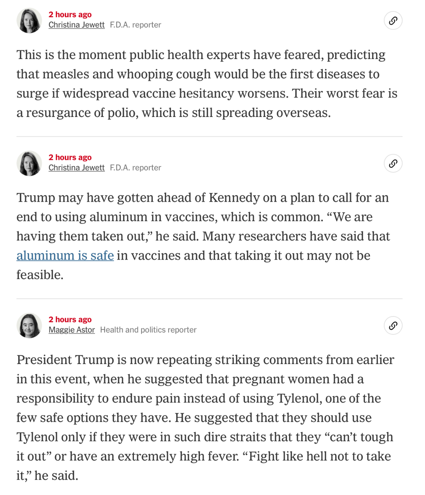The image size is (425, 495).
Task: Open Christina Jewett byline above the measles post
Action: tap(77, 25)
